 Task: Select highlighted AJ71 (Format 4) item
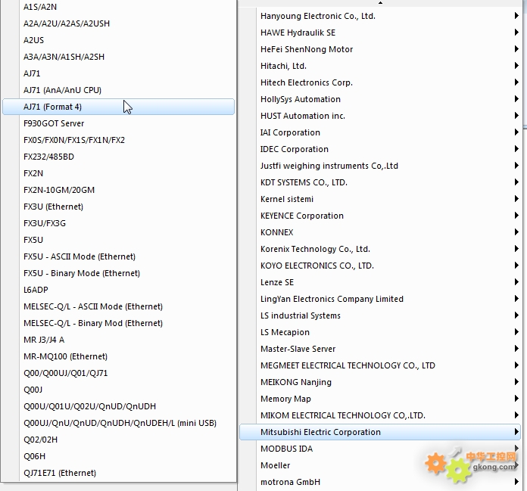point(118,107)
